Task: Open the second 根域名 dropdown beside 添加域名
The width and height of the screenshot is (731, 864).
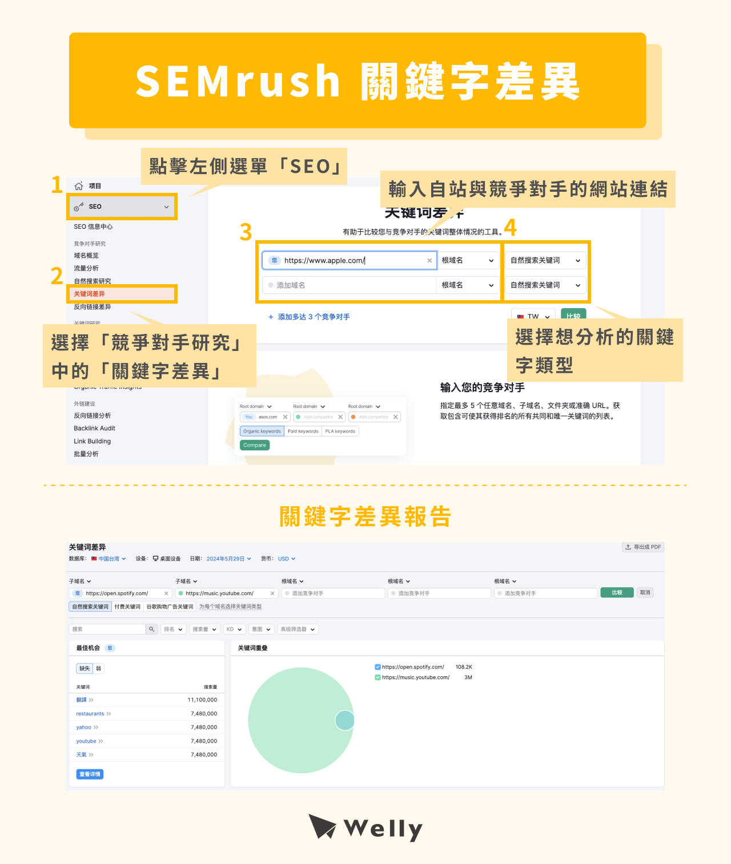Action: pyautogui.click(x=468, y=285)
